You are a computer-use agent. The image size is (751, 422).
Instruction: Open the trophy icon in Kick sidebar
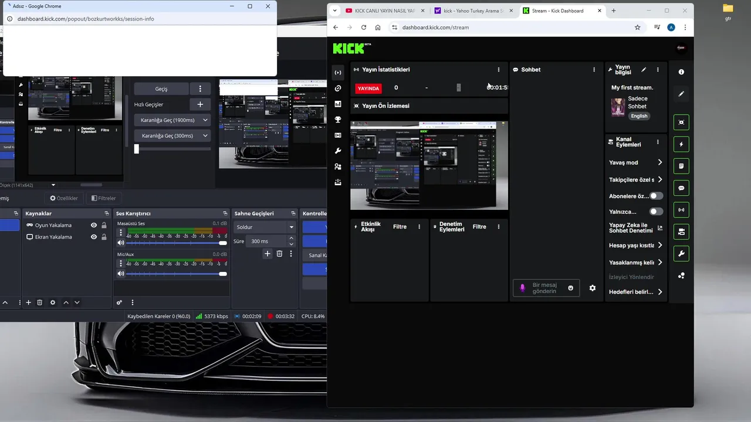338,120
